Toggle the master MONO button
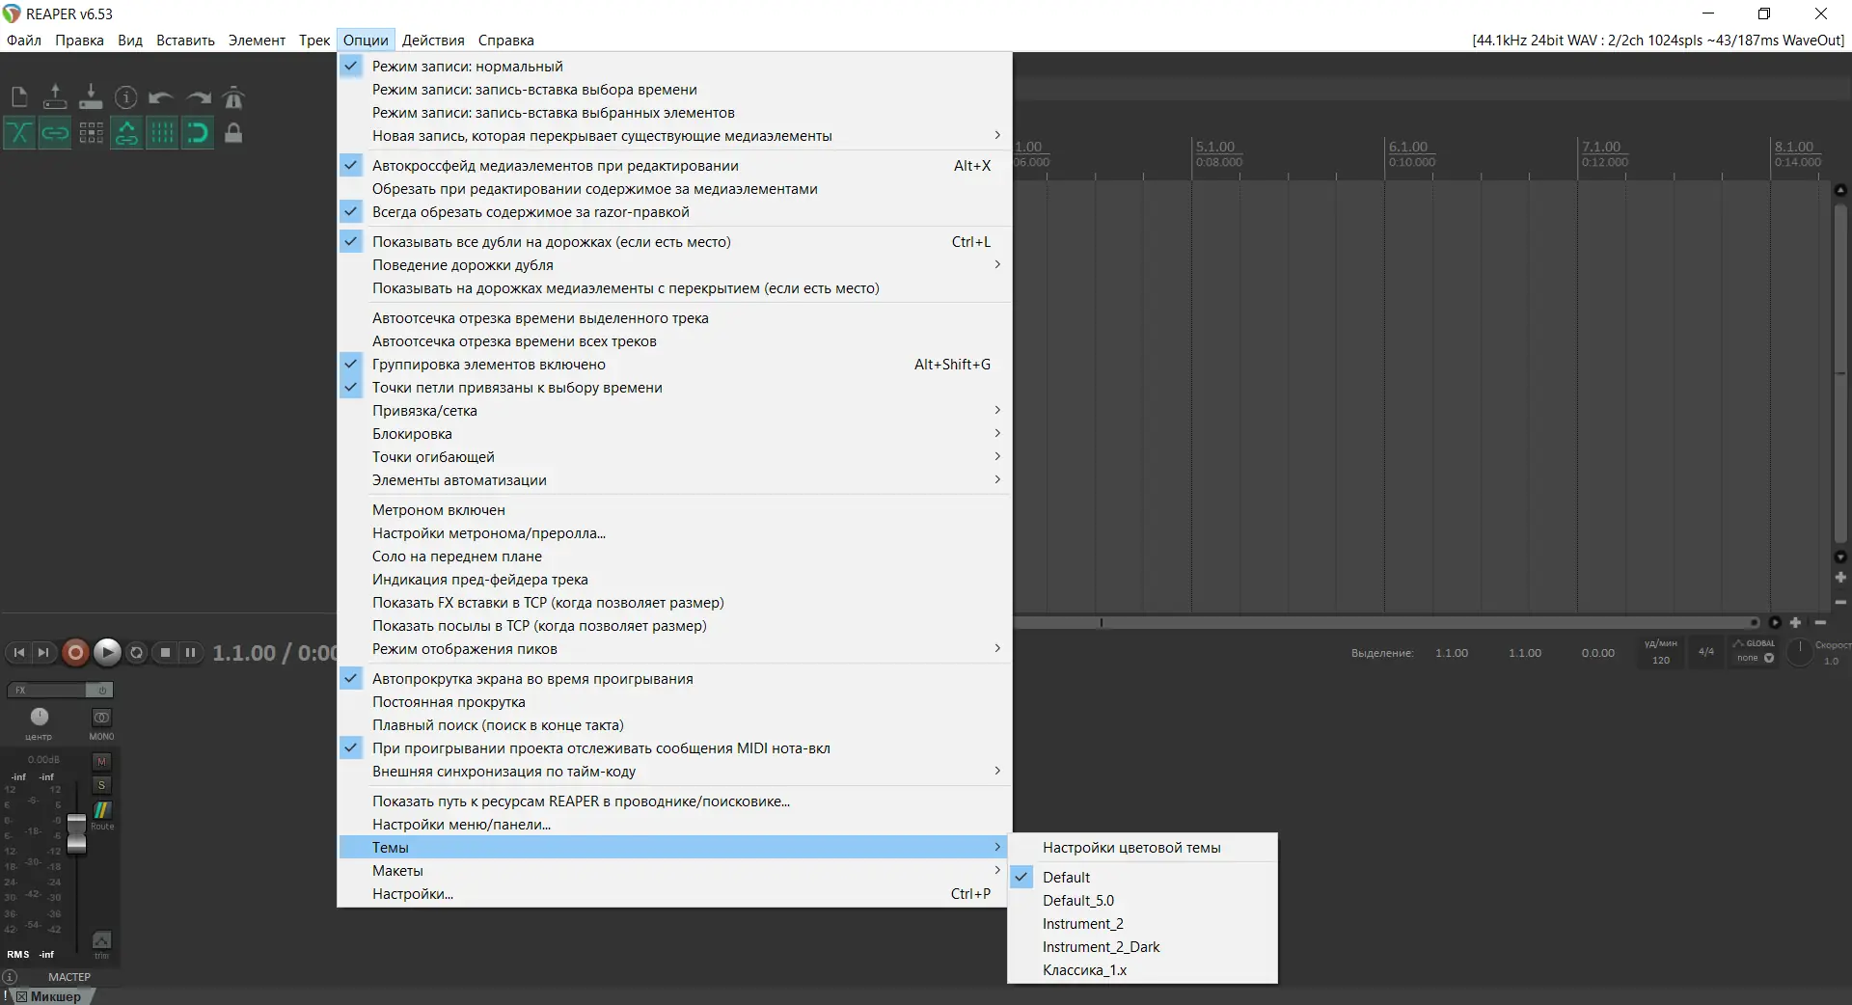1852x1005 pixels. (101, 718)
